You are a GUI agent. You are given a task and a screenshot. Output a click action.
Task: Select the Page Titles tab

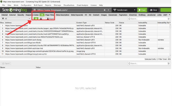(50, 15)
